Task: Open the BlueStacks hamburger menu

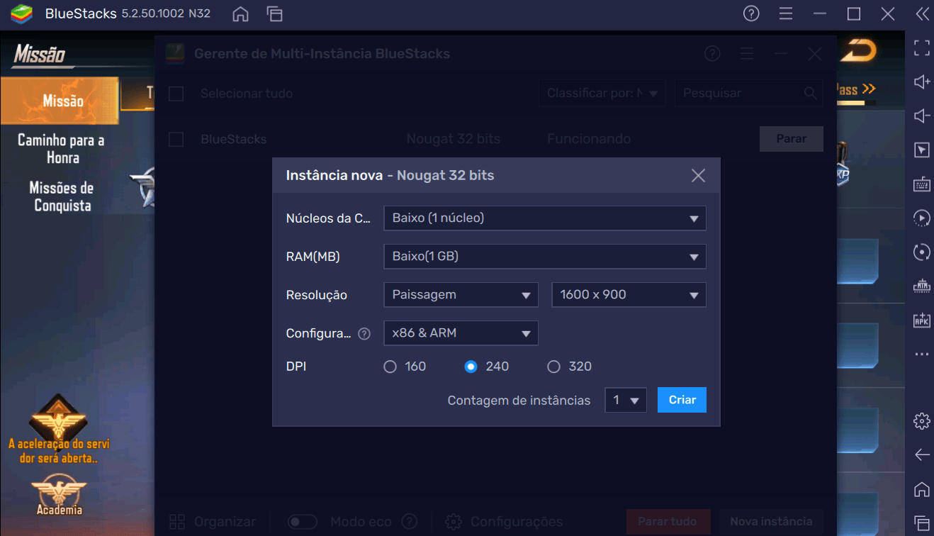Action: pos(786,13)
